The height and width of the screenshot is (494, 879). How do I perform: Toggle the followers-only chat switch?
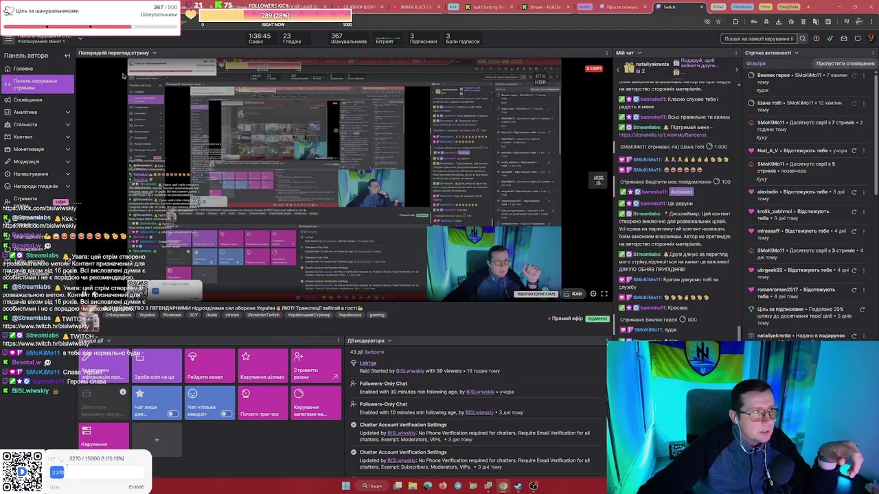point(172,414)
